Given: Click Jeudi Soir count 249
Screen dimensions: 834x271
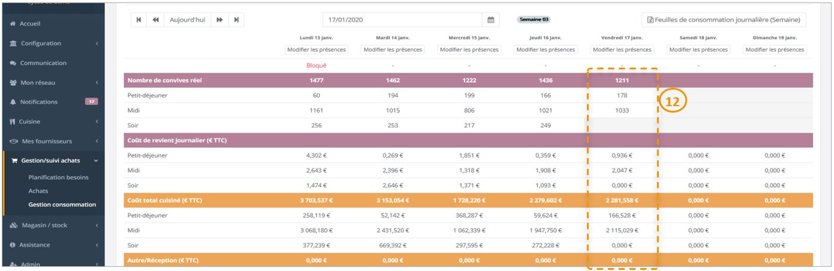Looking at the screenshot, I should click(546, 125).
